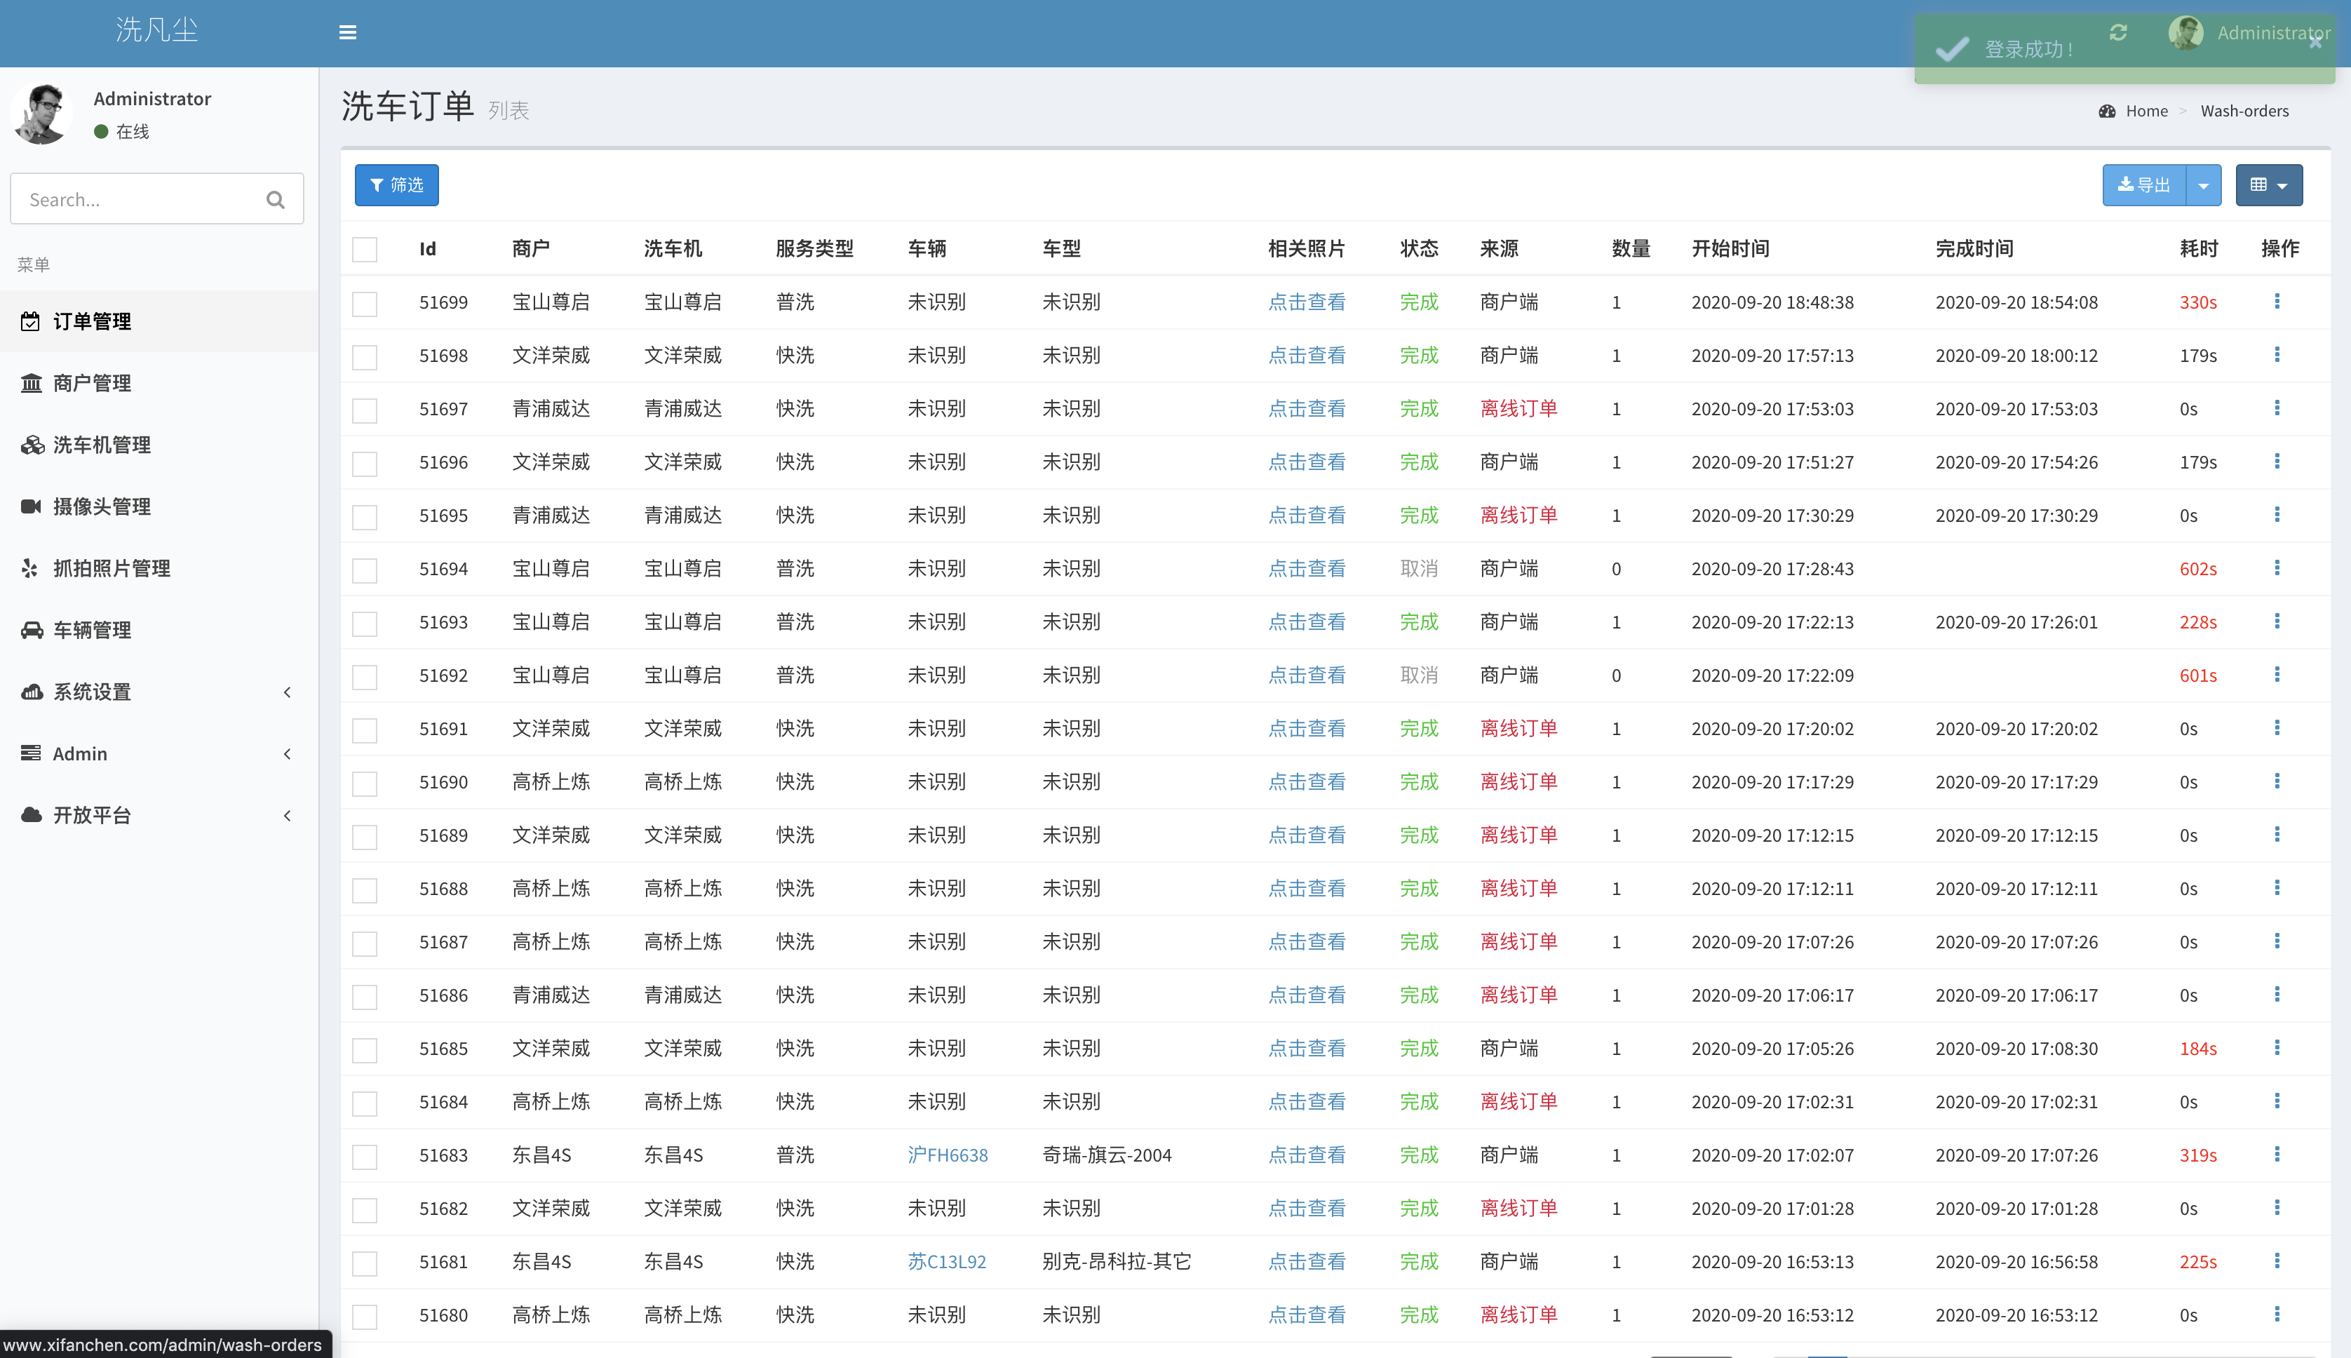Open row actions menu for order 51683
This screenshot has width=2351, height=1358.
2277,1154
